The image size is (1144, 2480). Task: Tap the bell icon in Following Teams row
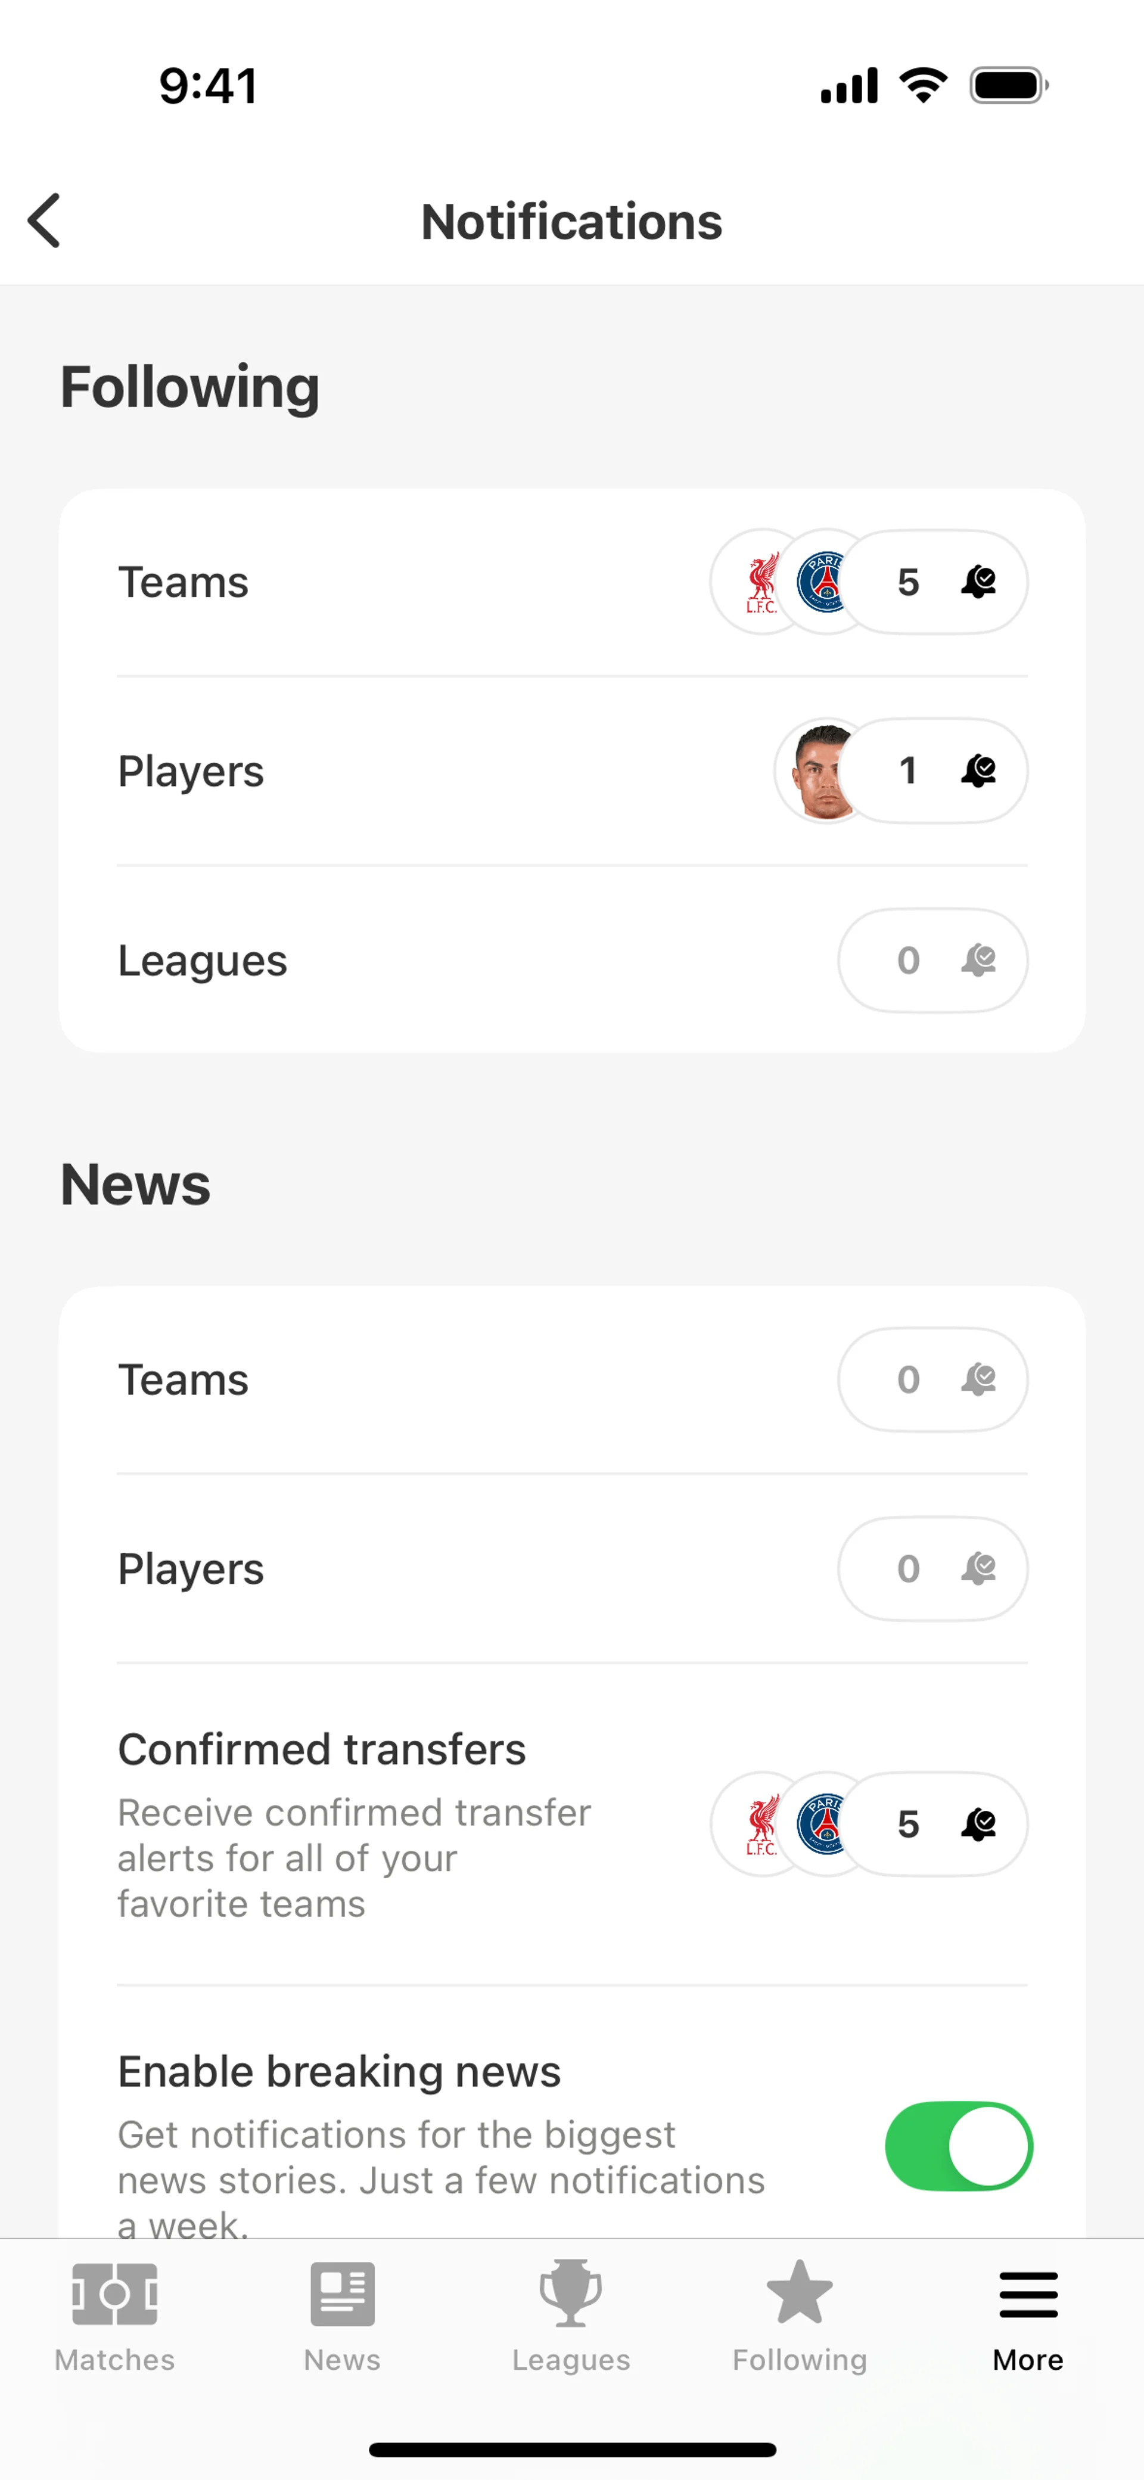tap(978, 582)
